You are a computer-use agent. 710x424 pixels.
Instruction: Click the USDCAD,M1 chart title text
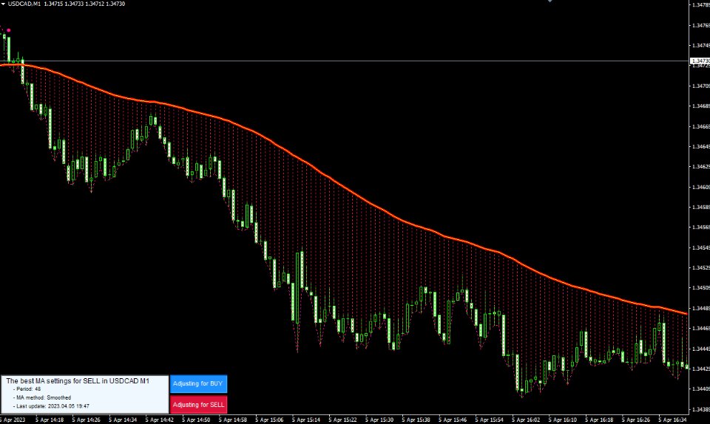24,4
